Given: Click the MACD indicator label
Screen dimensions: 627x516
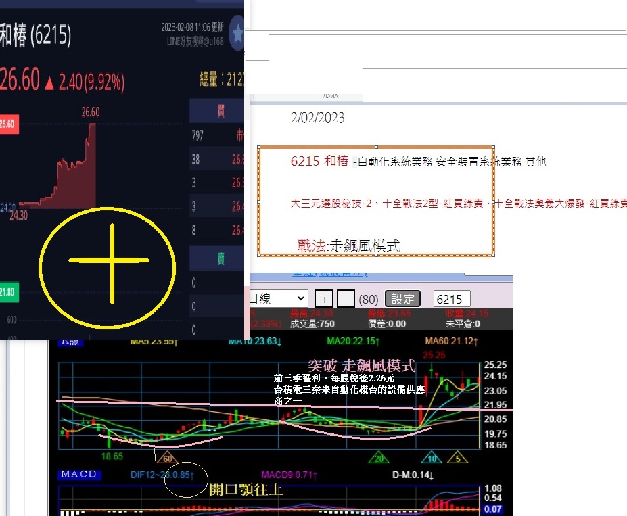Looking at the screenshot, I should 78,475.
